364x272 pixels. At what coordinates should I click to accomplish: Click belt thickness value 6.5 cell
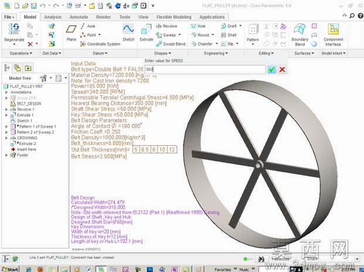(145, 149)
